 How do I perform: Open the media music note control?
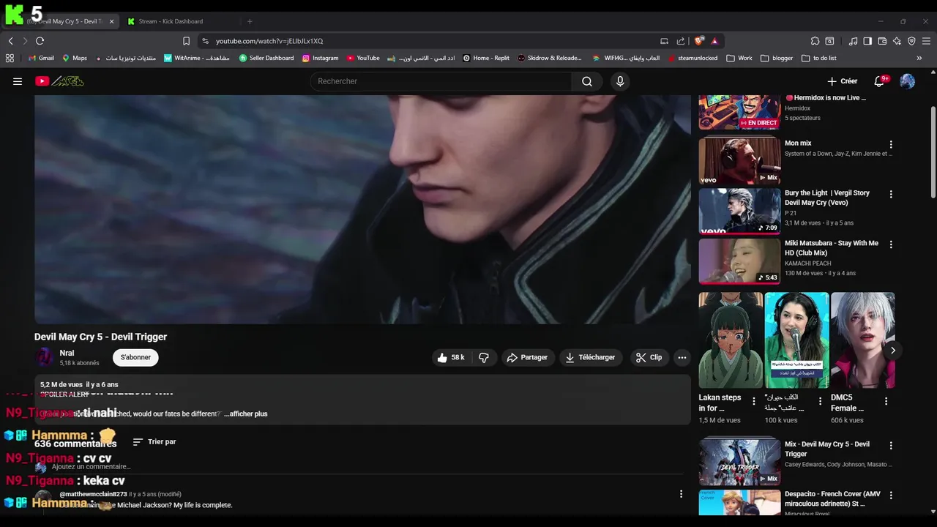click(x=853, y=41)
